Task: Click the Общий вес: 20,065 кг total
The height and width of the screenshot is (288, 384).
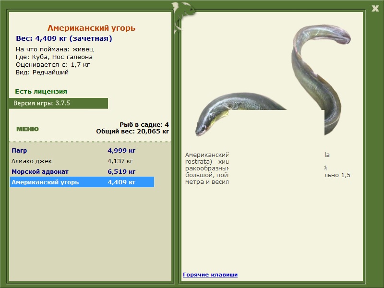Action: (x=132, y=132)
